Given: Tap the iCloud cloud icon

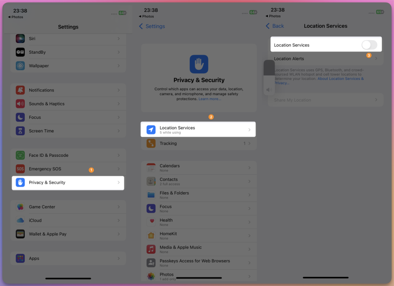Looking at the screenshot, I should [20, 221].
